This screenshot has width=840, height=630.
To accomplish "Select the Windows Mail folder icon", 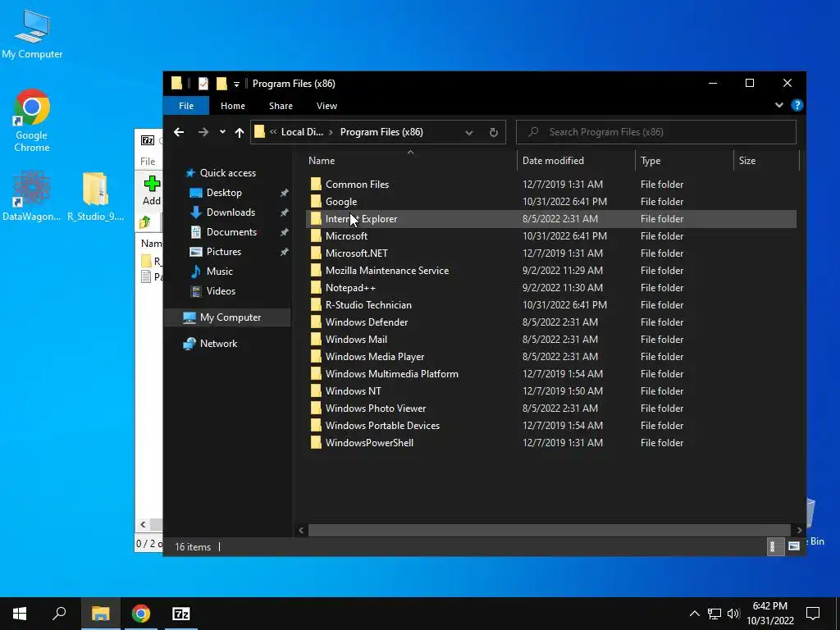I will click(316, 339).
